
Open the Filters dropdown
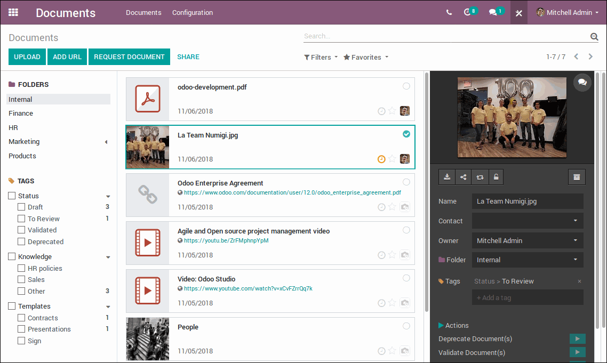pos(321,57)
